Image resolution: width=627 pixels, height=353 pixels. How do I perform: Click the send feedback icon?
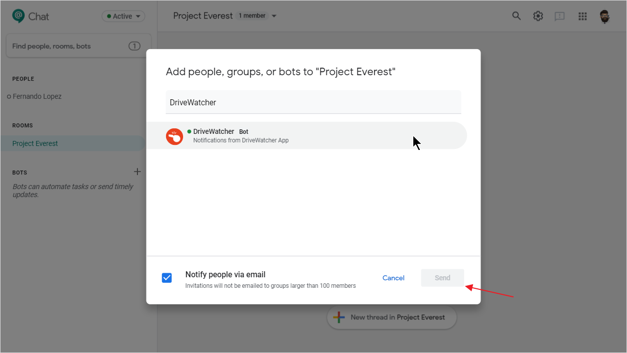pos(559,16)
